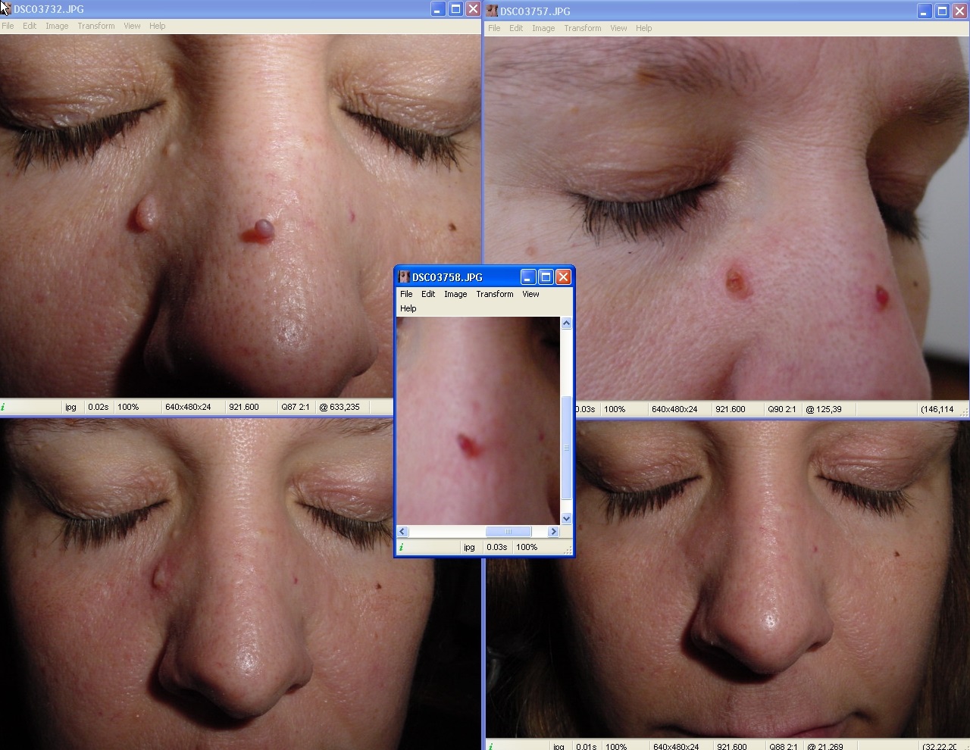Click vertical scrollbar thumb in DSC03758.JPG window

tap(566, 447)
